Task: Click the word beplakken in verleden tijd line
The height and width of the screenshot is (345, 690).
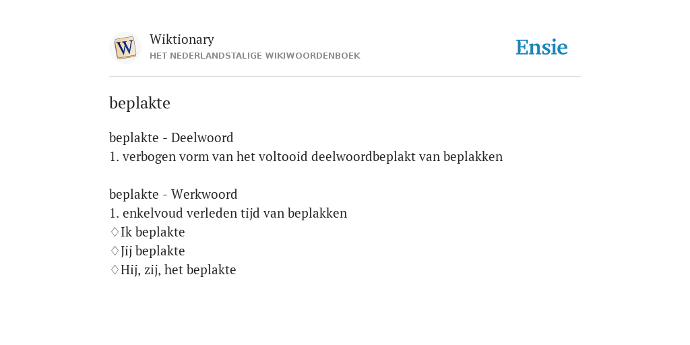Action: [317, 213]
